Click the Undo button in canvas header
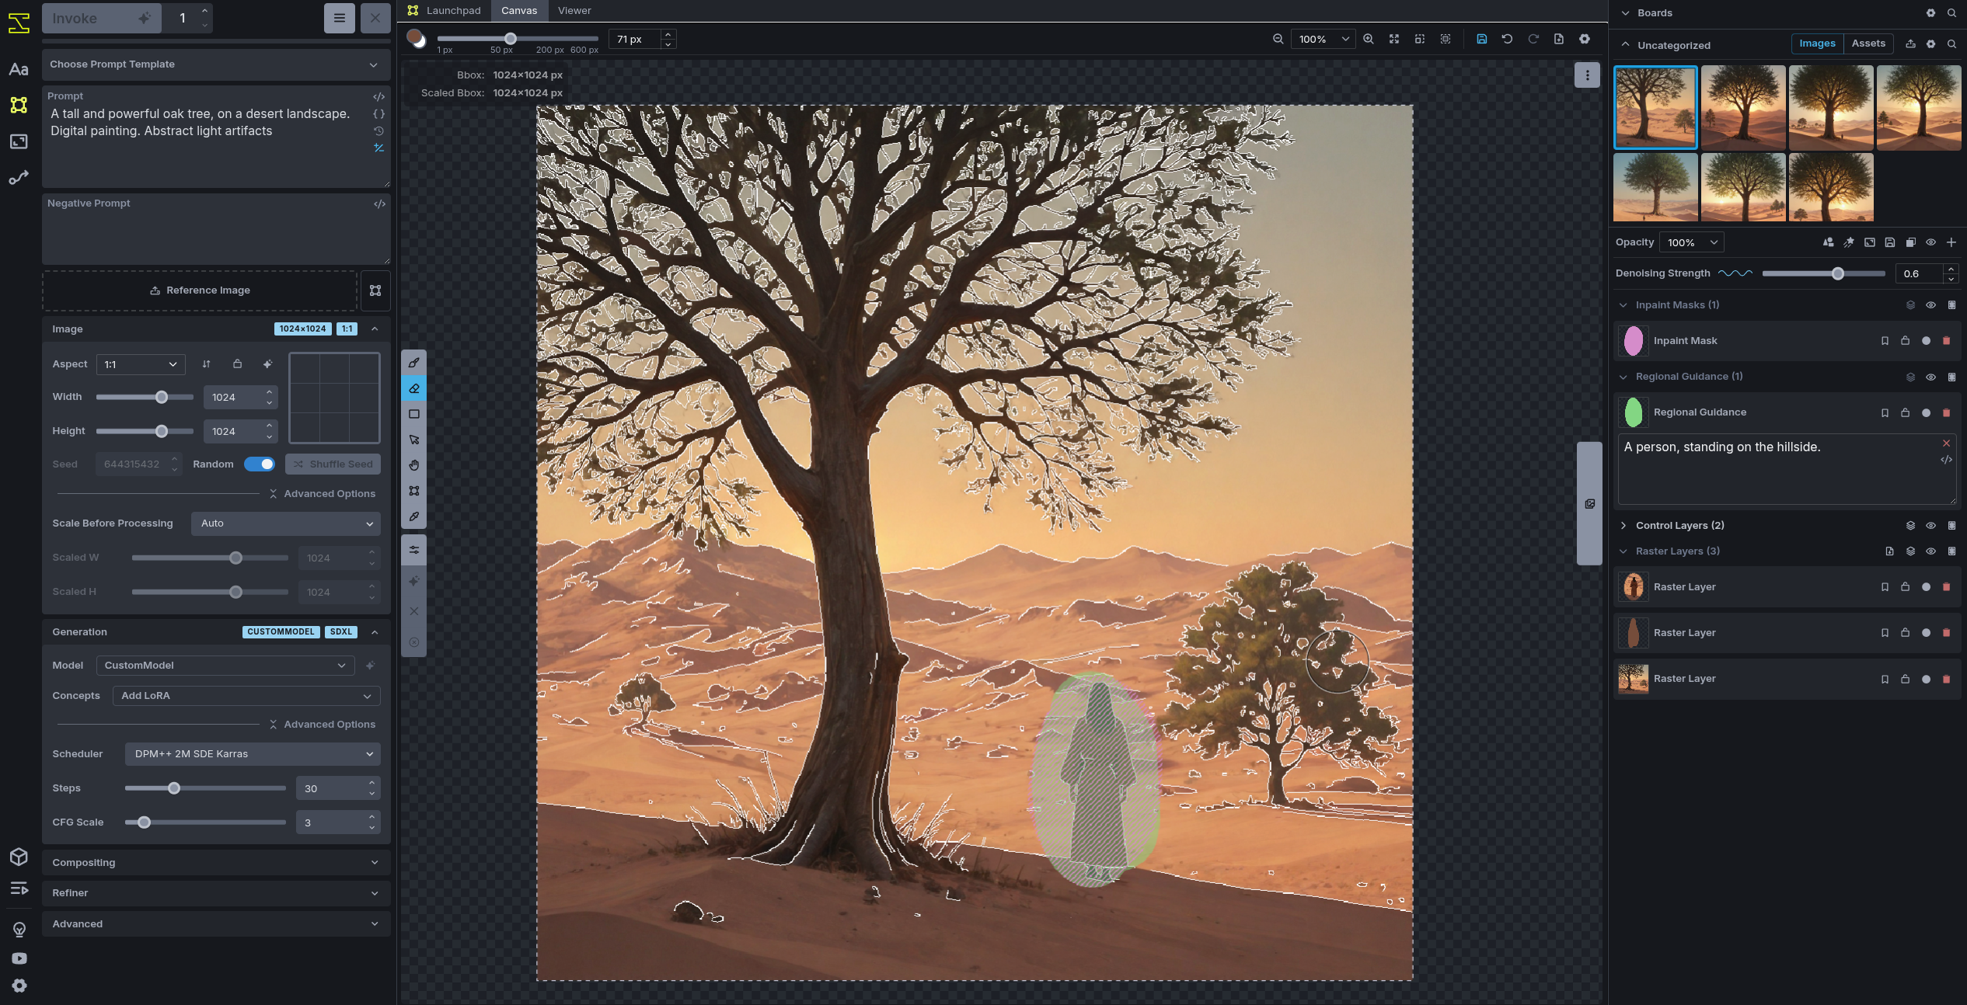This screenshot has width=1967, height=1005. 1507,39
